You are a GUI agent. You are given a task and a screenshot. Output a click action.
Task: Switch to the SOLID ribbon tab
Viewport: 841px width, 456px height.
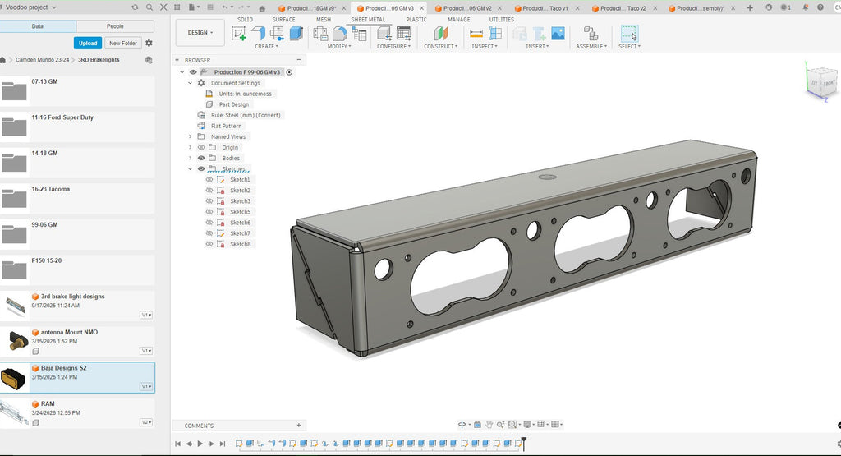pos(245,20)
